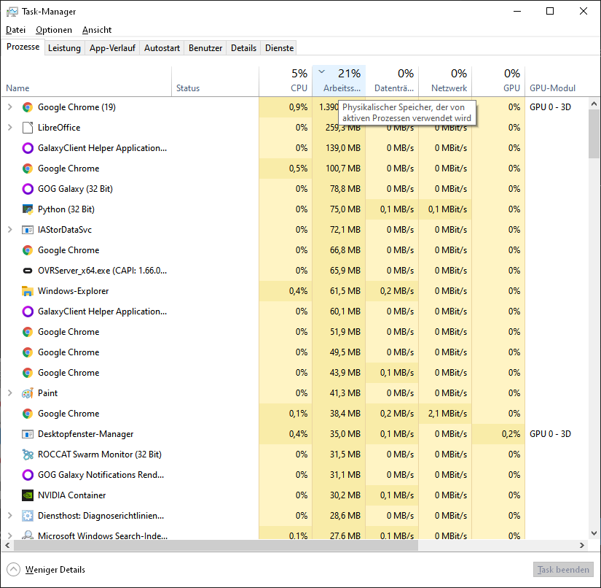Switch to the Autostart tab
This screenshot has width=601, height=588.
pyautogui.click(x=162, y=48)
